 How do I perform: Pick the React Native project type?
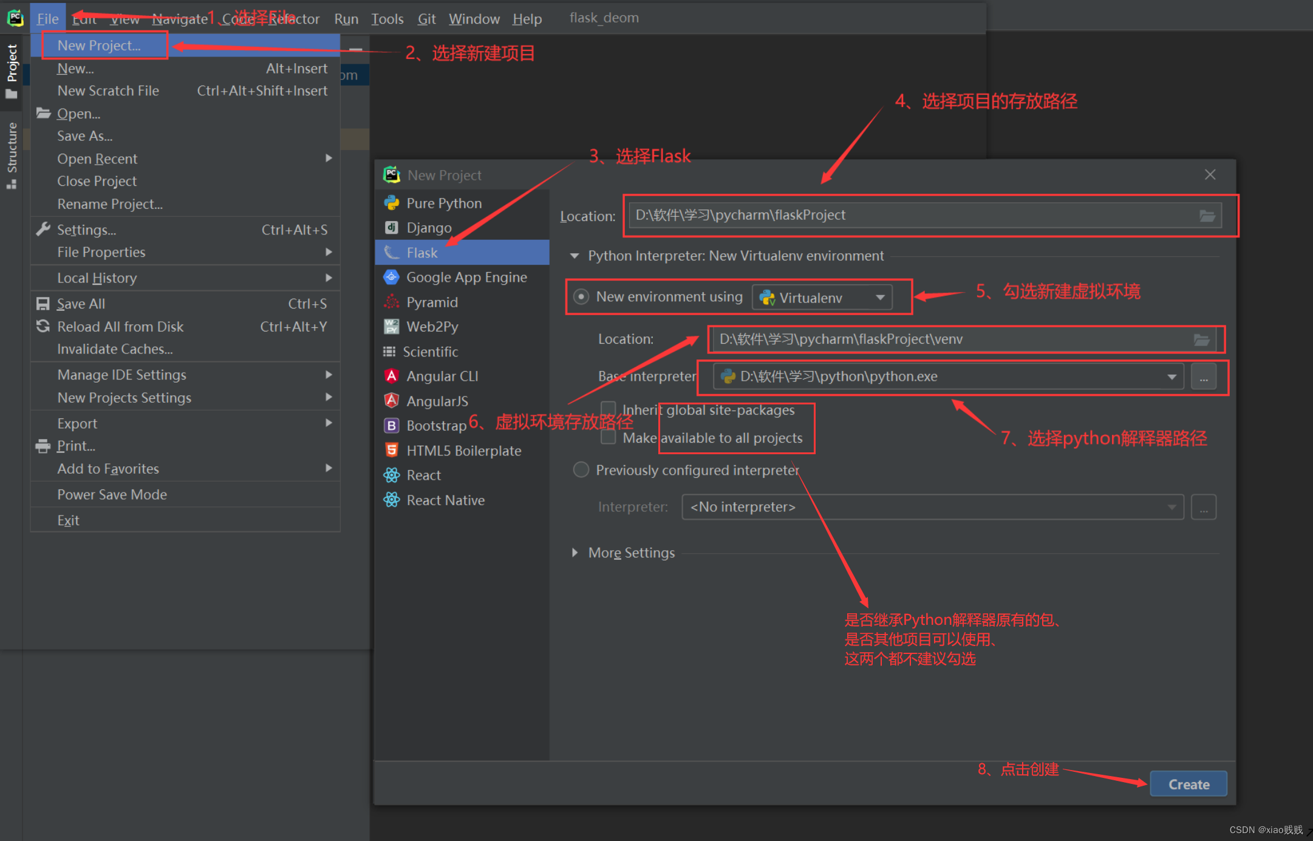coord(445,500)
